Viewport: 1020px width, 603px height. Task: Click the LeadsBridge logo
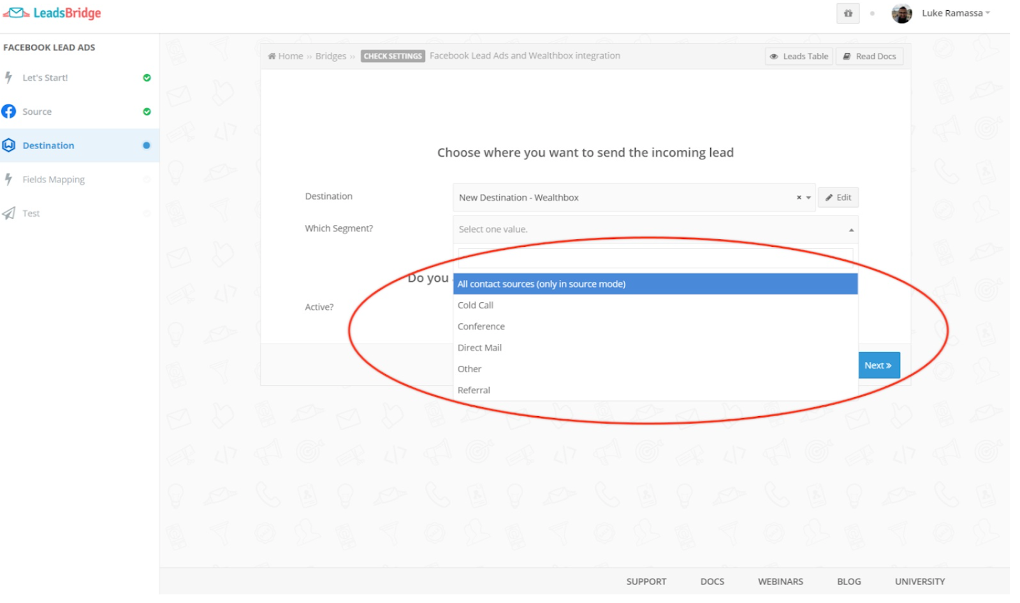coord(52,13)
